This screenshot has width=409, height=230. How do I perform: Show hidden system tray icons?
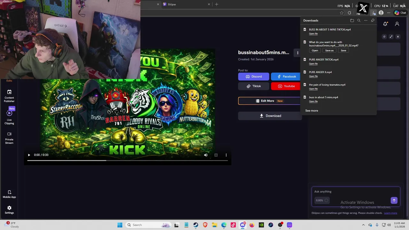pos(363,225)
